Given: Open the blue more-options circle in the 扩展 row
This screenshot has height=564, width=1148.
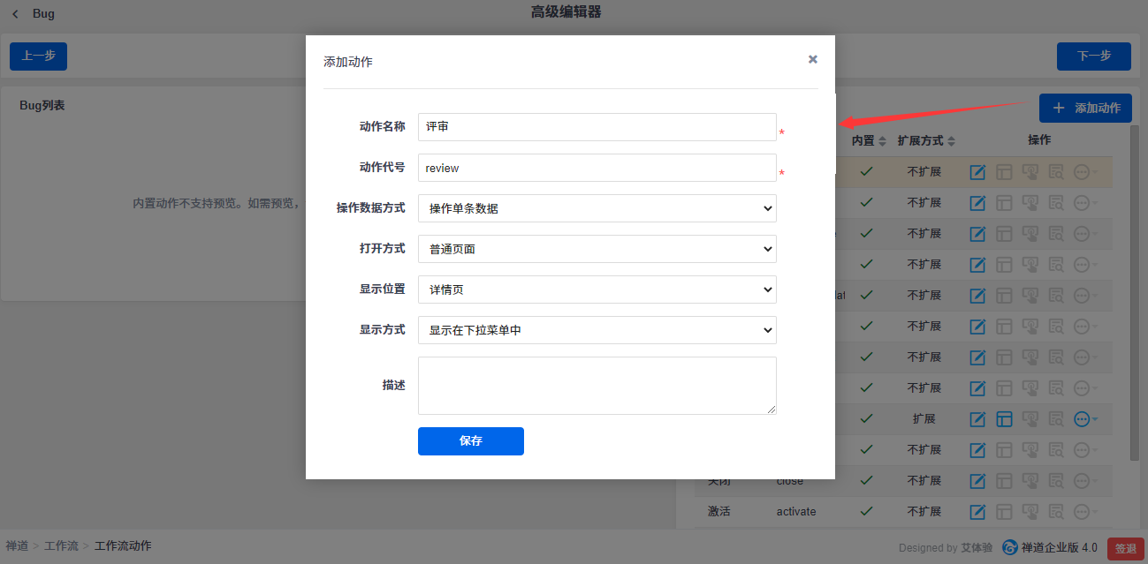Looking at the screenshot, I should (1082, 419).
